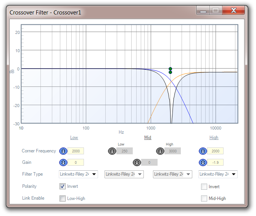The image size is (256, 216).
Task: Enable the Low-High link checkbox
Action: (x=63, y=198)
